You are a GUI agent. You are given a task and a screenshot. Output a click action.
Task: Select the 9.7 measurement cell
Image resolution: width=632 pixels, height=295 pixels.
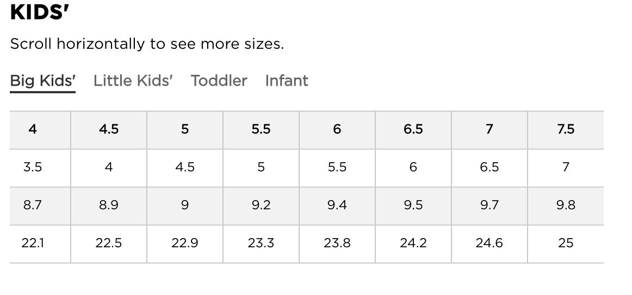coord(490,205)
